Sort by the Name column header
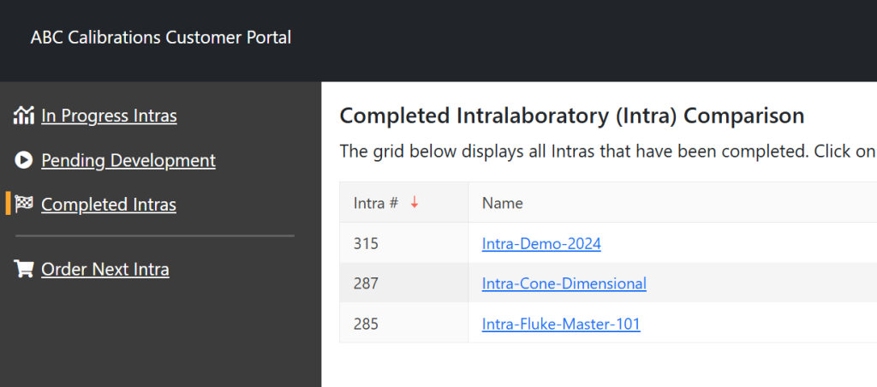This screenshot has height=387, width=877. [502, 203]
